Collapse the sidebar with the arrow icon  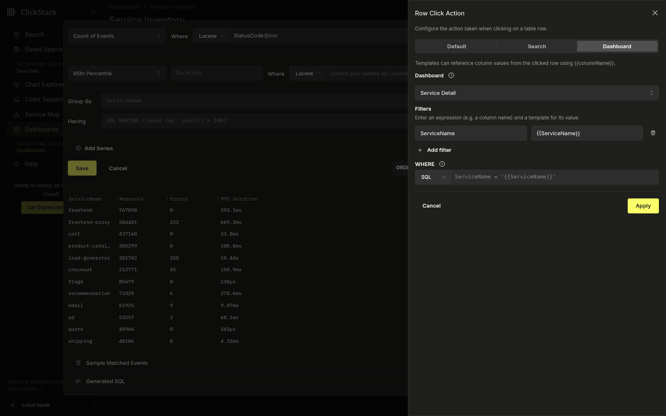94,12
